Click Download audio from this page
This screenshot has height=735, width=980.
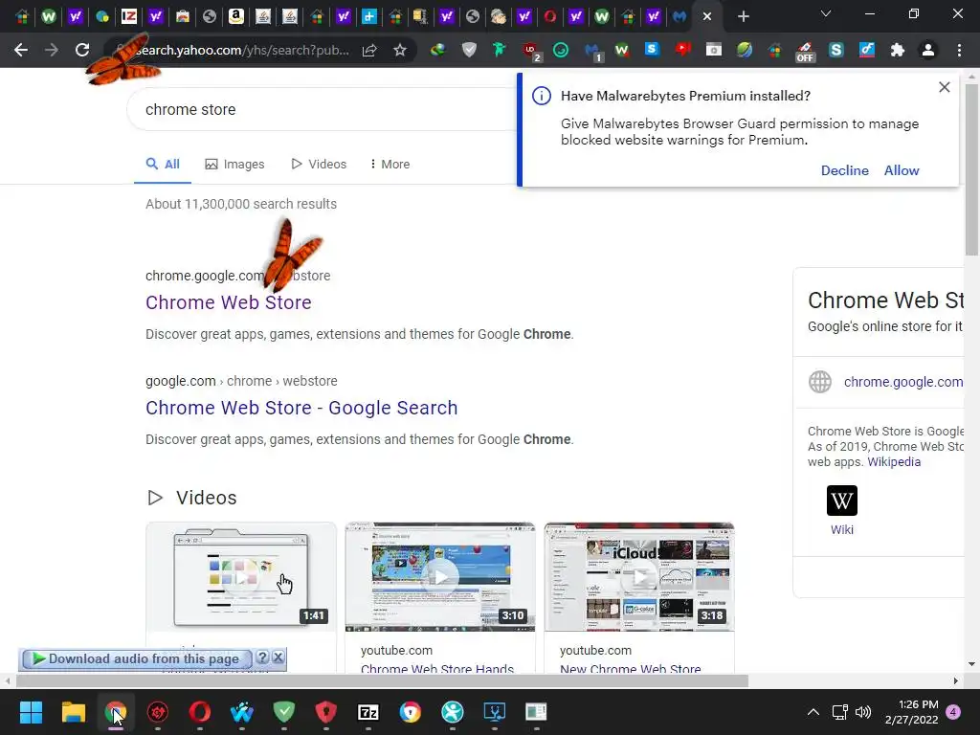(136, 658)
